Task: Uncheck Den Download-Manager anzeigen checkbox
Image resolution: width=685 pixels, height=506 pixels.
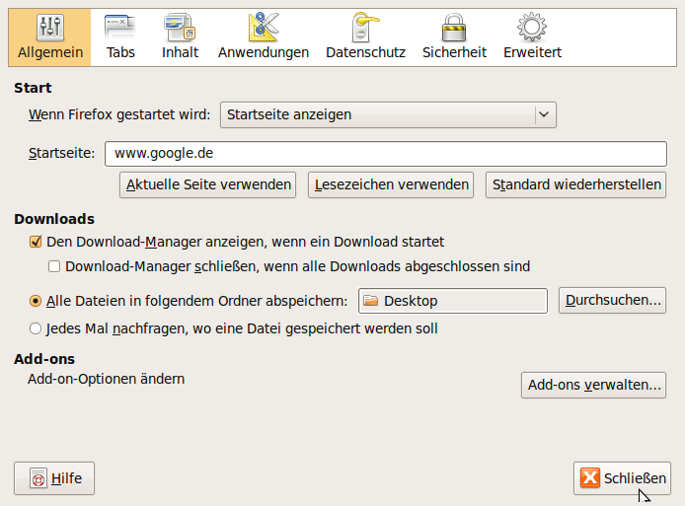Action: 36,242
